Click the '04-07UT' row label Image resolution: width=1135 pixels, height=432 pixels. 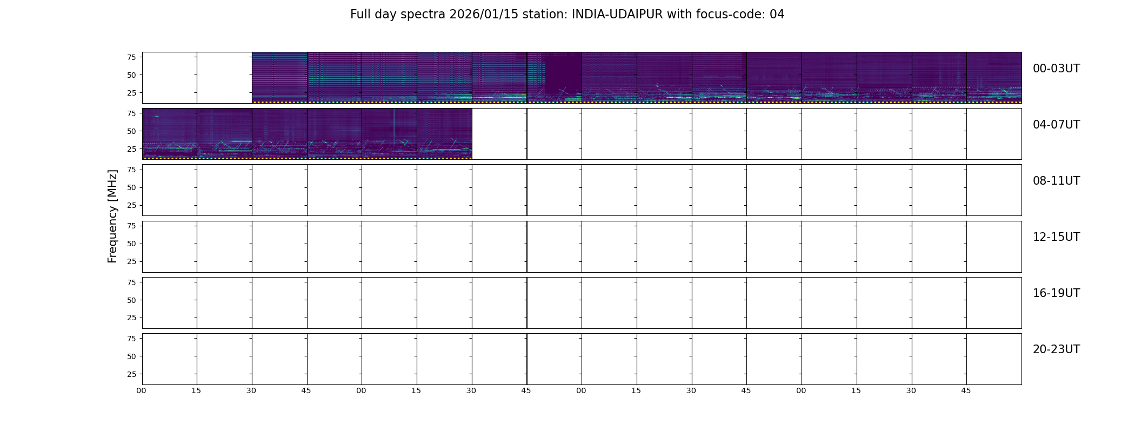click(x=1056, y=125)
